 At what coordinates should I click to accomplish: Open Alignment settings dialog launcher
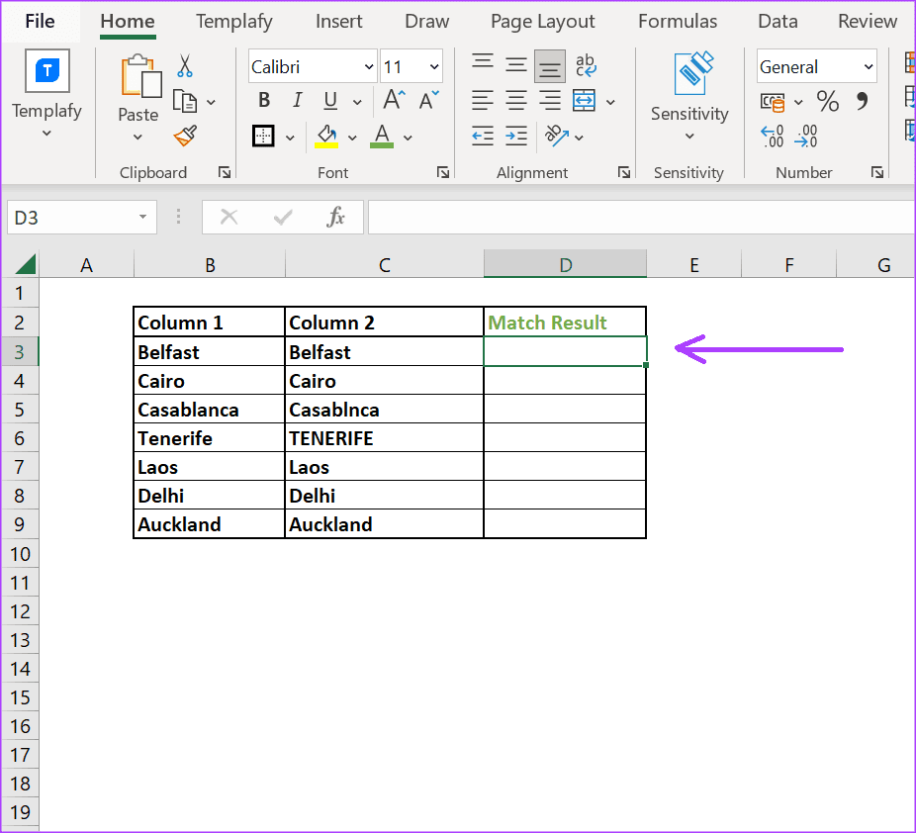(624, 172)
